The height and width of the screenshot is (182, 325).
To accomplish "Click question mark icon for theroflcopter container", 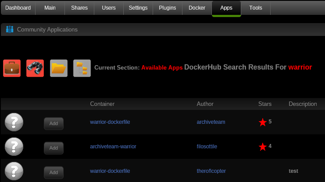I will [14, 171].
